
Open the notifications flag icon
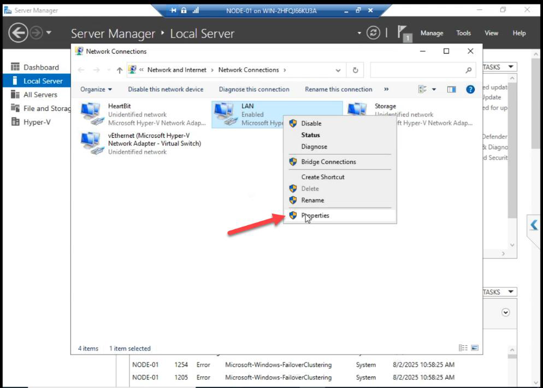click(404, 33)
